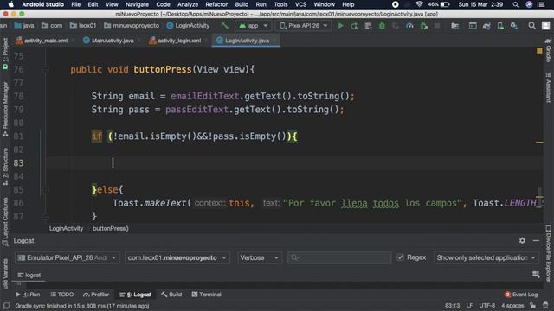Image resolution: width=554 pixels, height=311 pixels.
Task: Open the TODO tool window
Action: (62, 295)
